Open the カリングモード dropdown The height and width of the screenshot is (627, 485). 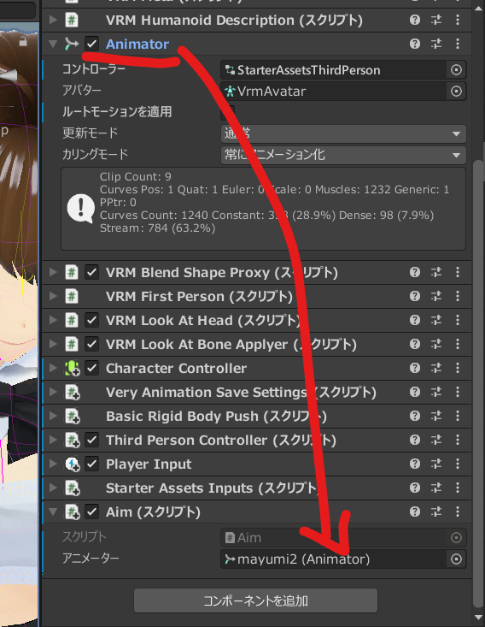343,155
